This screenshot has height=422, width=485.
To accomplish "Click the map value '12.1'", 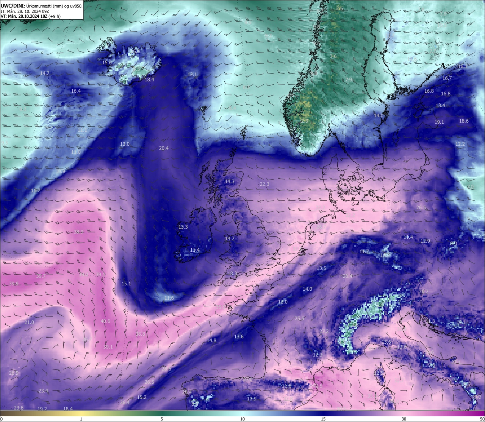I will click(192, 75).
